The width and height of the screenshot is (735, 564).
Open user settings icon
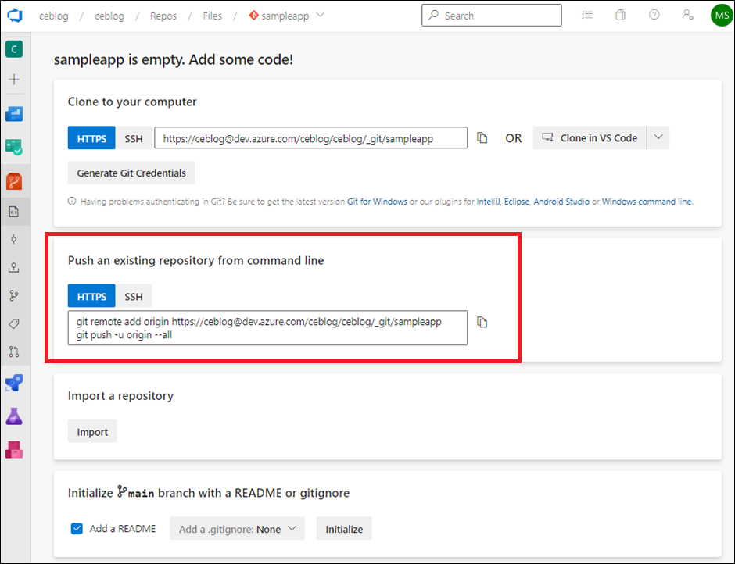tap(687, 15)
